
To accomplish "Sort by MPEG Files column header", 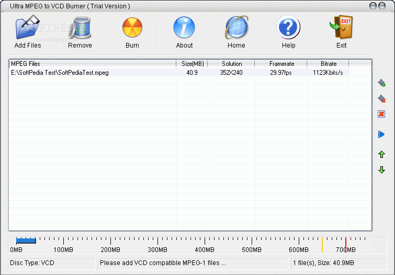I will (93, 64).
